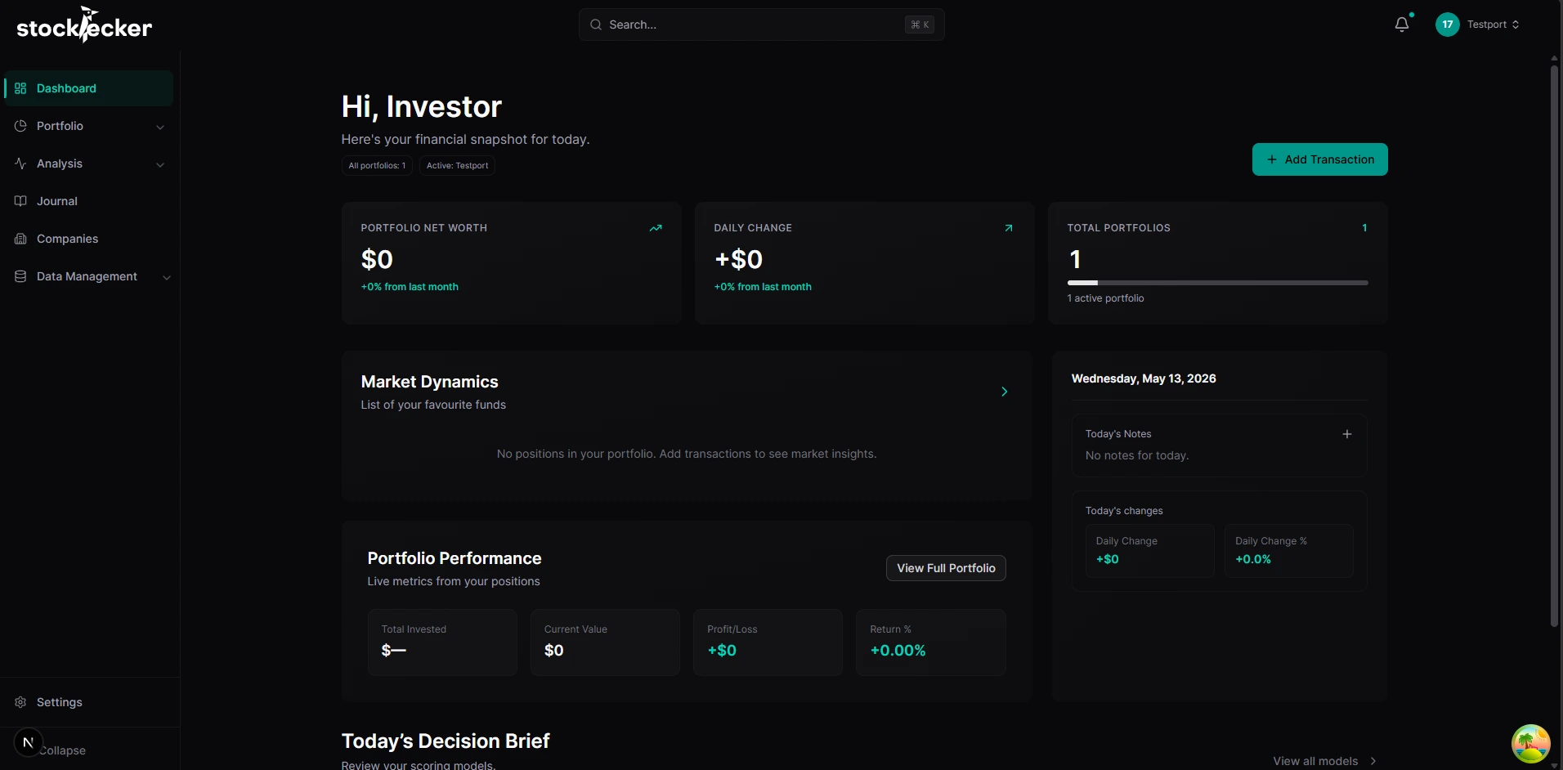Image resolution: width=1563 pixels, height=770 pixels.
Task: Open the Testport portfolio switcher dropdown
Action: click(1493, 25)
